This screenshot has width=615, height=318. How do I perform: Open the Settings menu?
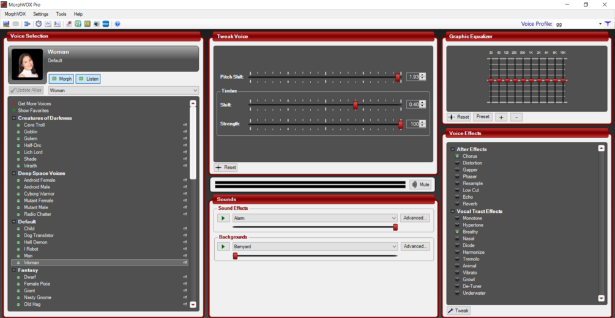point(41,14)
